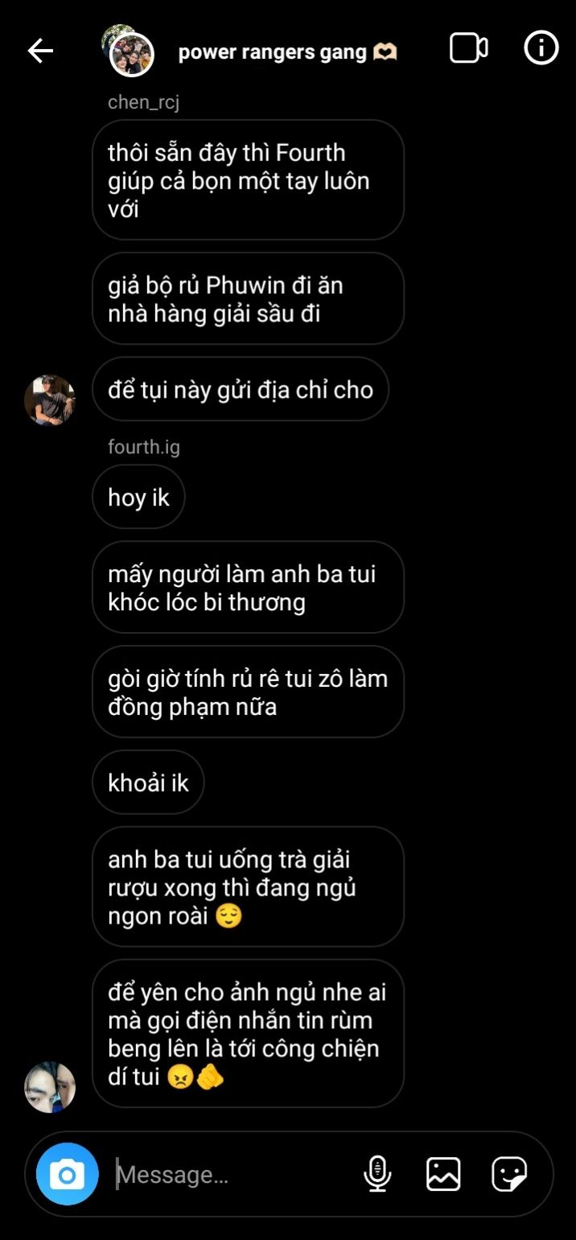Open the photo gallery picker

443,1174
